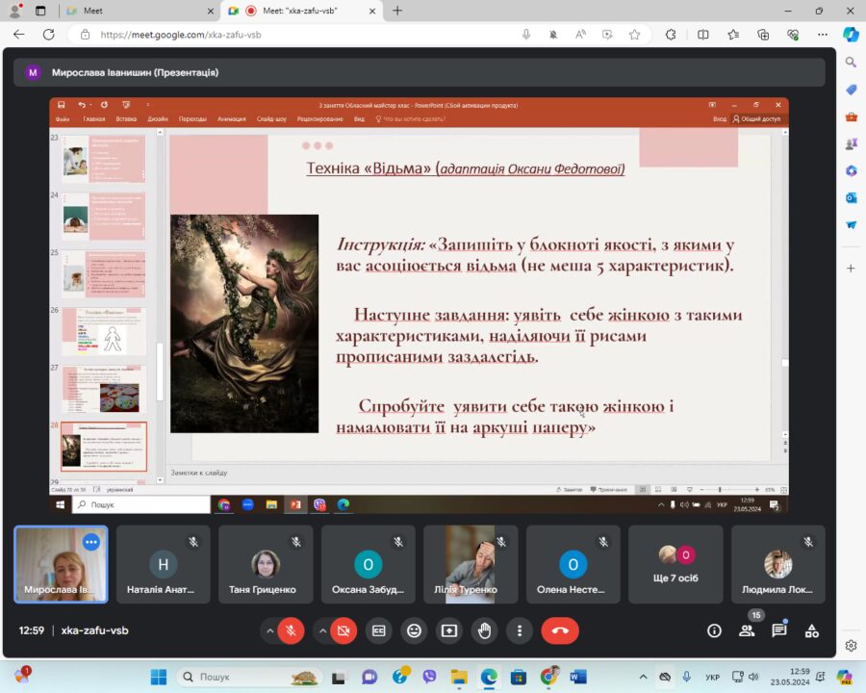View site information lock icon
The image size is (866, 693).
click(x=85, y=35)
